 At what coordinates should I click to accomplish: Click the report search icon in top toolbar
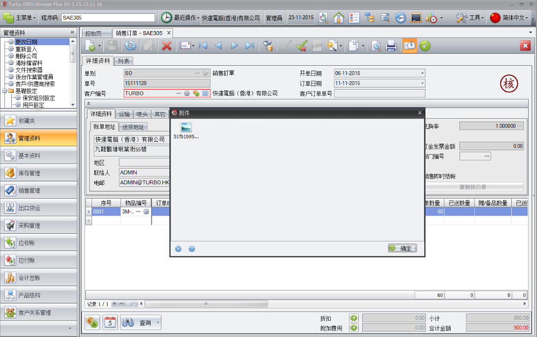[385, 17]
